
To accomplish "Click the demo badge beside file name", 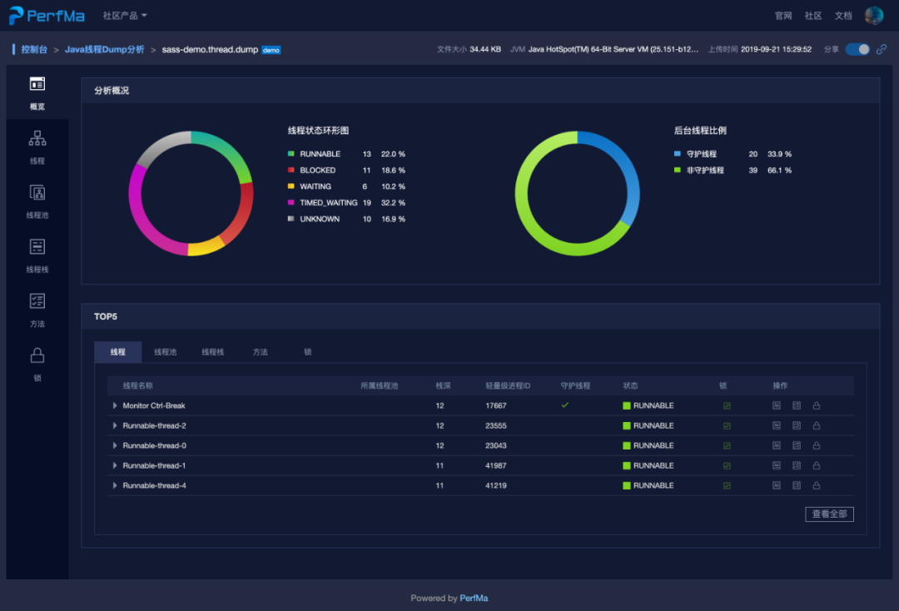I will [x=271, y=50].
